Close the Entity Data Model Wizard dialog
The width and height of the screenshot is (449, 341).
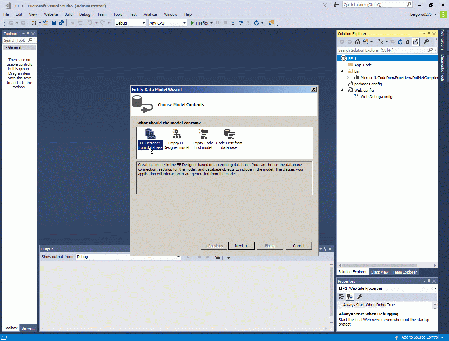tap(314, 90)
